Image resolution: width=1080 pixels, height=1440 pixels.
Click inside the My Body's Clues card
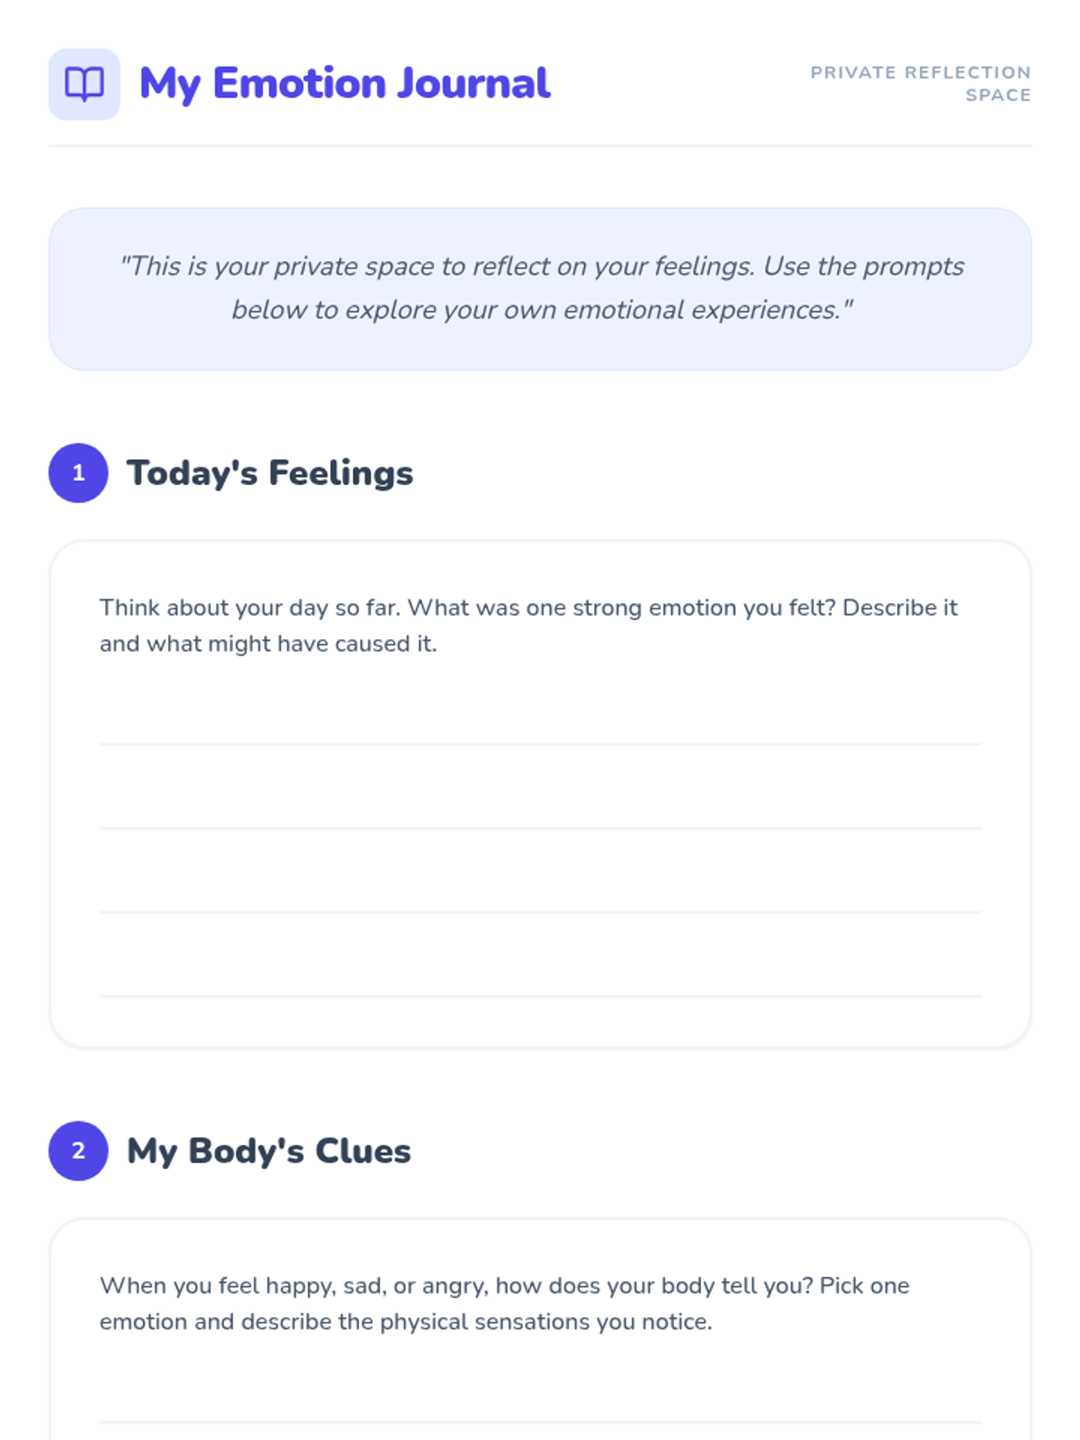[x=540, y=1329]
